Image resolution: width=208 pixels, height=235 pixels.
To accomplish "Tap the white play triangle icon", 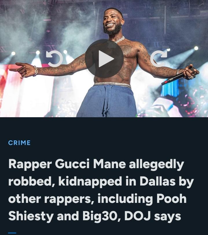I will (105, 58).
